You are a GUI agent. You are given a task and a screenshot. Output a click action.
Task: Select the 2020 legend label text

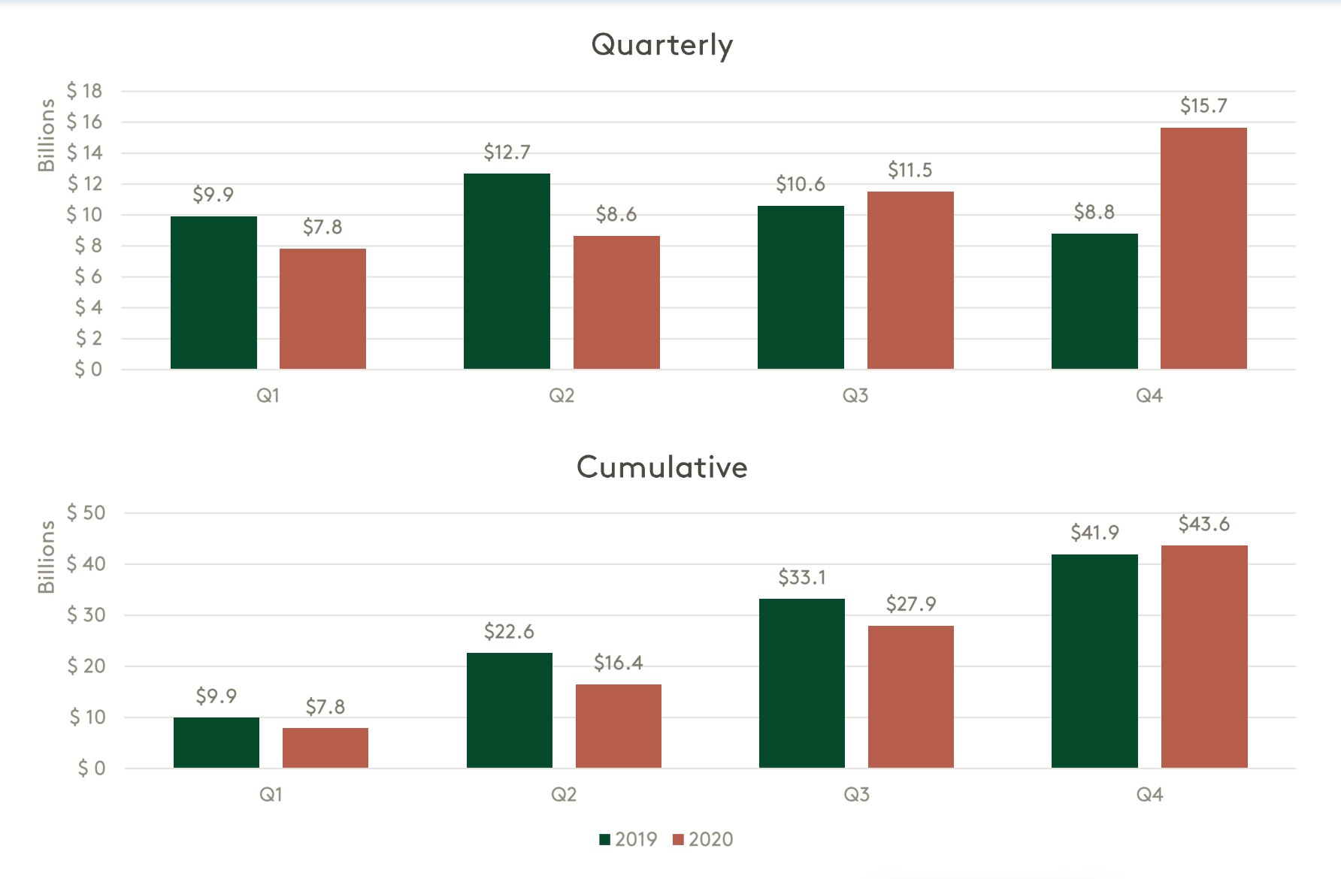[710, 839]
